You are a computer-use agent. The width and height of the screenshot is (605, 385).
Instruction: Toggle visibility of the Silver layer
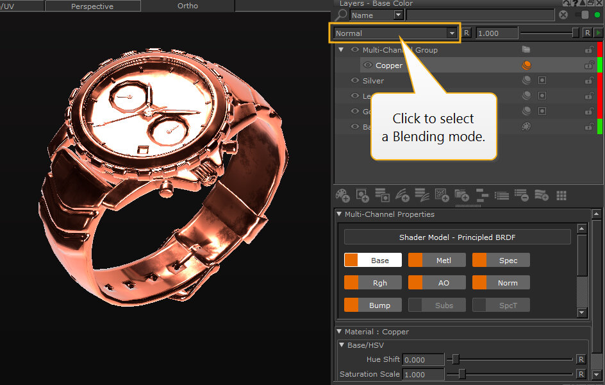coord(355,81)
